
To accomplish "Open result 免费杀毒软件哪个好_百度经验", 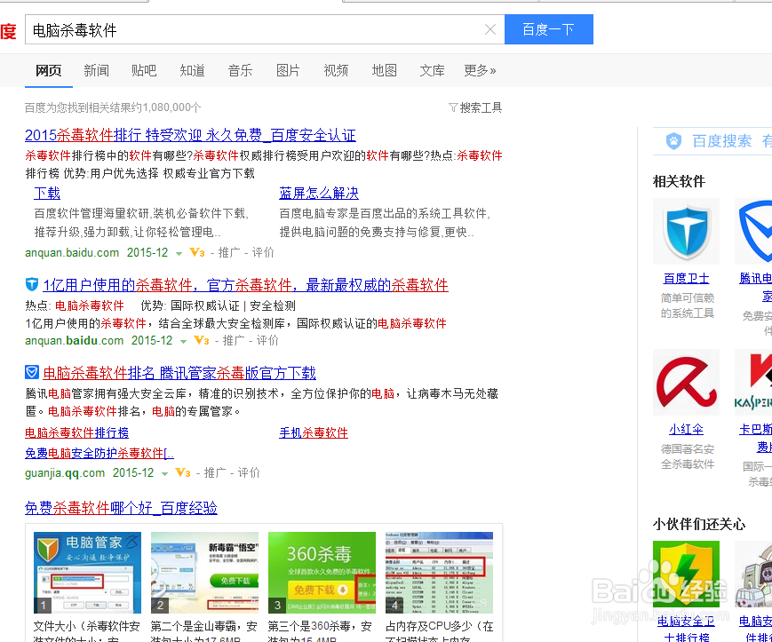I will click(121, 508).
